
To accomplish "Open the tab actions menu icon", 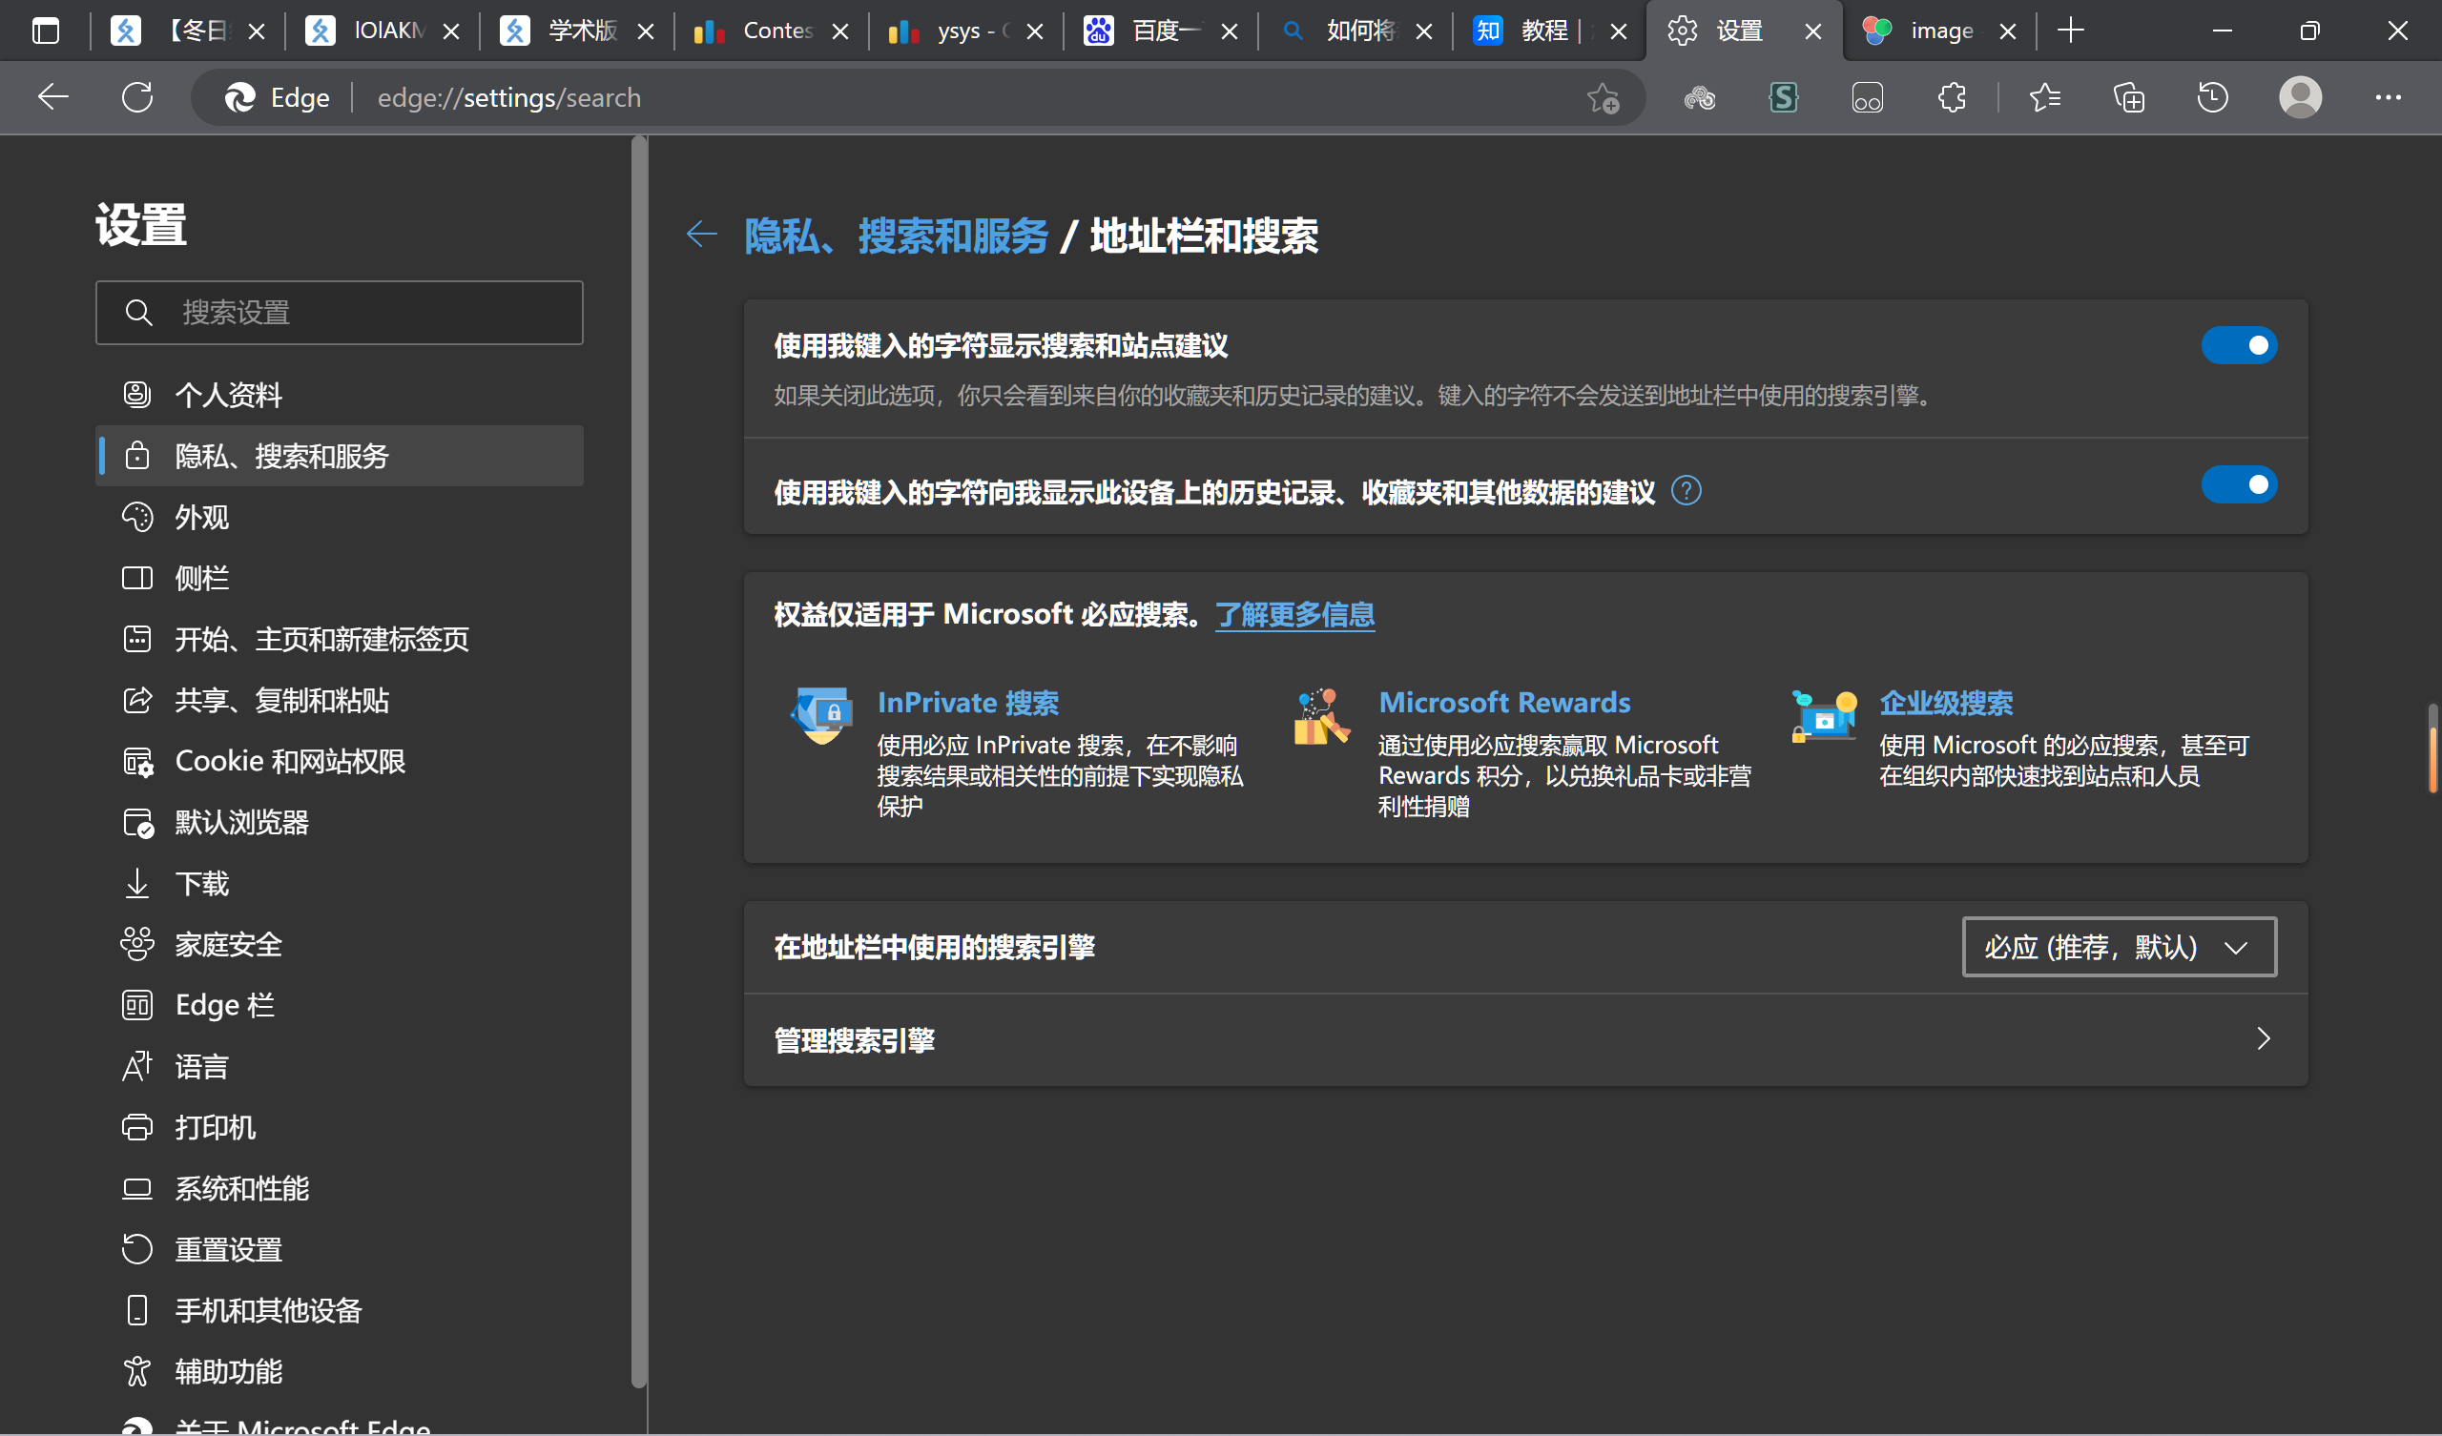I will click(46, 31).
